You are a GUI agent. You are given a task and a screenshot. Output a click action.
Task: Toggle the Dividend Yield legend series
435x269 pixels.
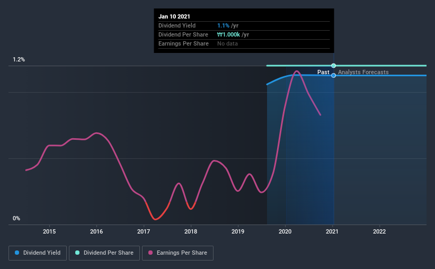(x=38, y=253)
